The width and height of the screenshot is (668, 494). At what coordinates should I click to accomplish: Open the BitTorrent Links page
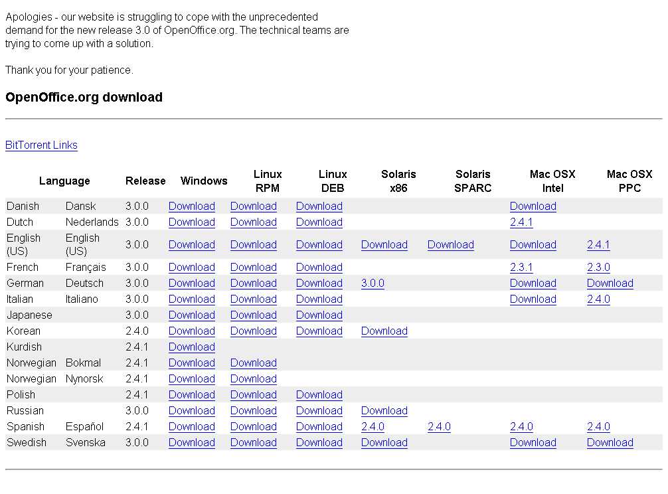click(41, 145)
